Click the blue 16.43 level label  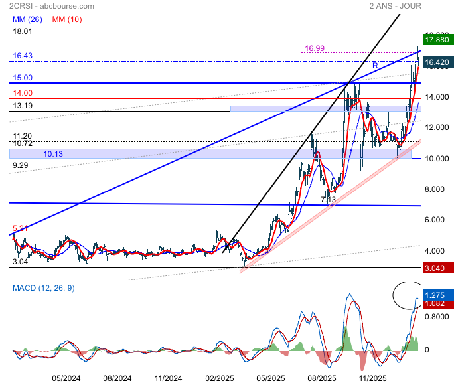click(x=23, y=56)
